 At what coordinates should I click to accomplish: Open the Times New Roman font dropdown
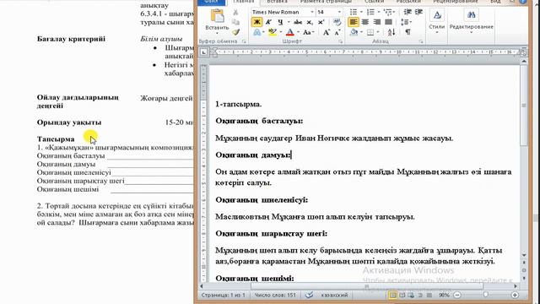tap(312, 12)
